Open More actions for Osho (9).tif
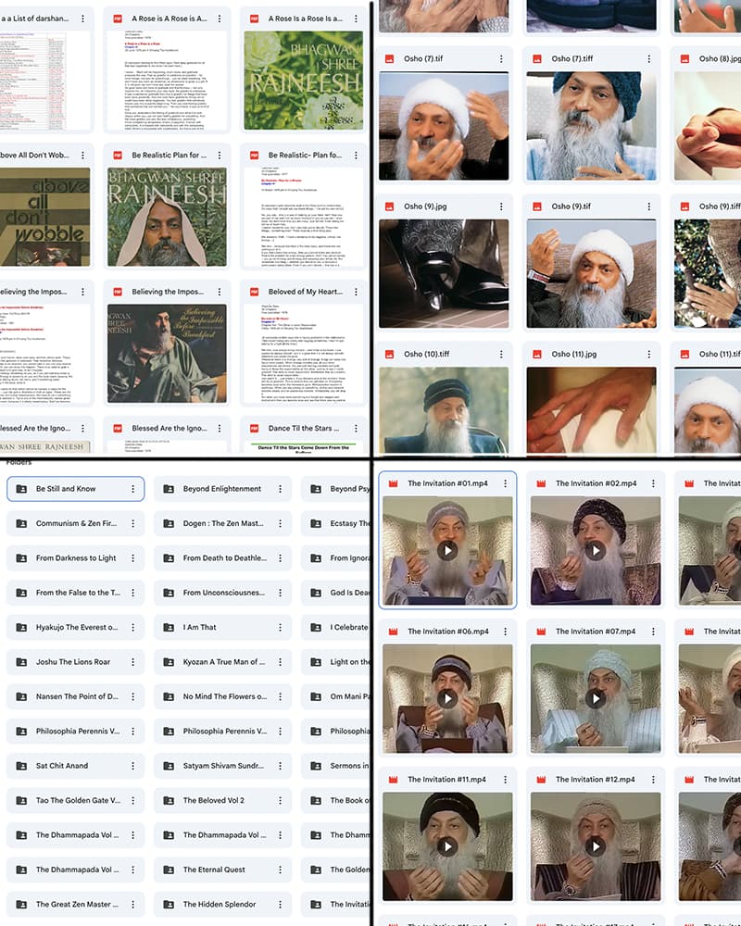 (648, 206)
